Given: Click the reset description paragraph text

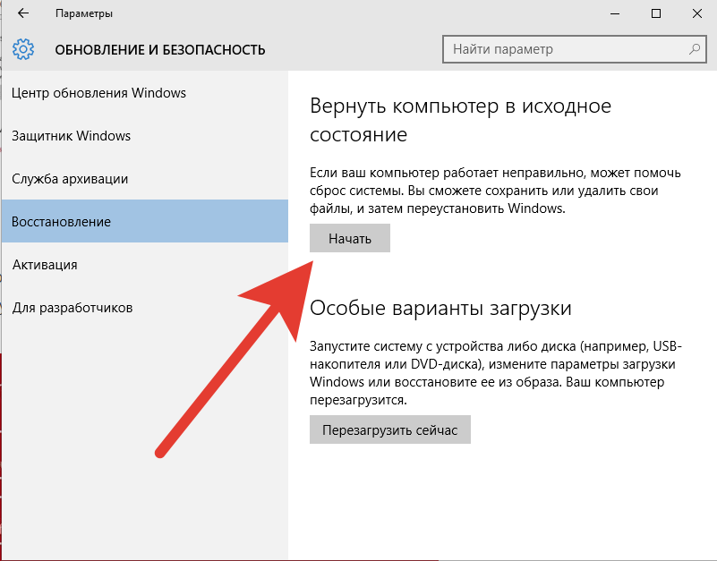Looking at the screenshot, I should (x=495, y=191).
